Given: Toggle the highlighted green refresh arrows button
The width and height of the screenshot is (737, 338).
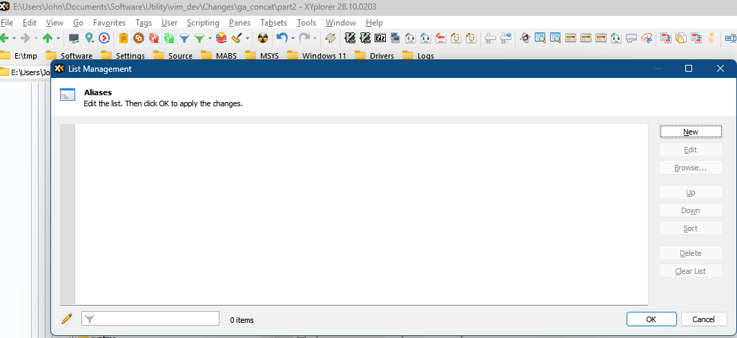Looking at the screenshot, I should 168,39.
